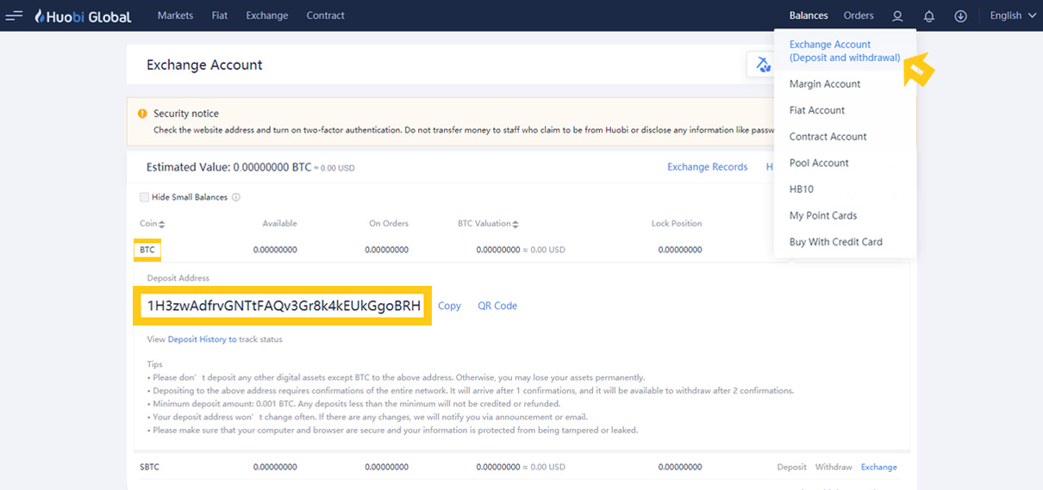
Task: Select Pool Account from Balances menu
Action: (x=819, y=163)
